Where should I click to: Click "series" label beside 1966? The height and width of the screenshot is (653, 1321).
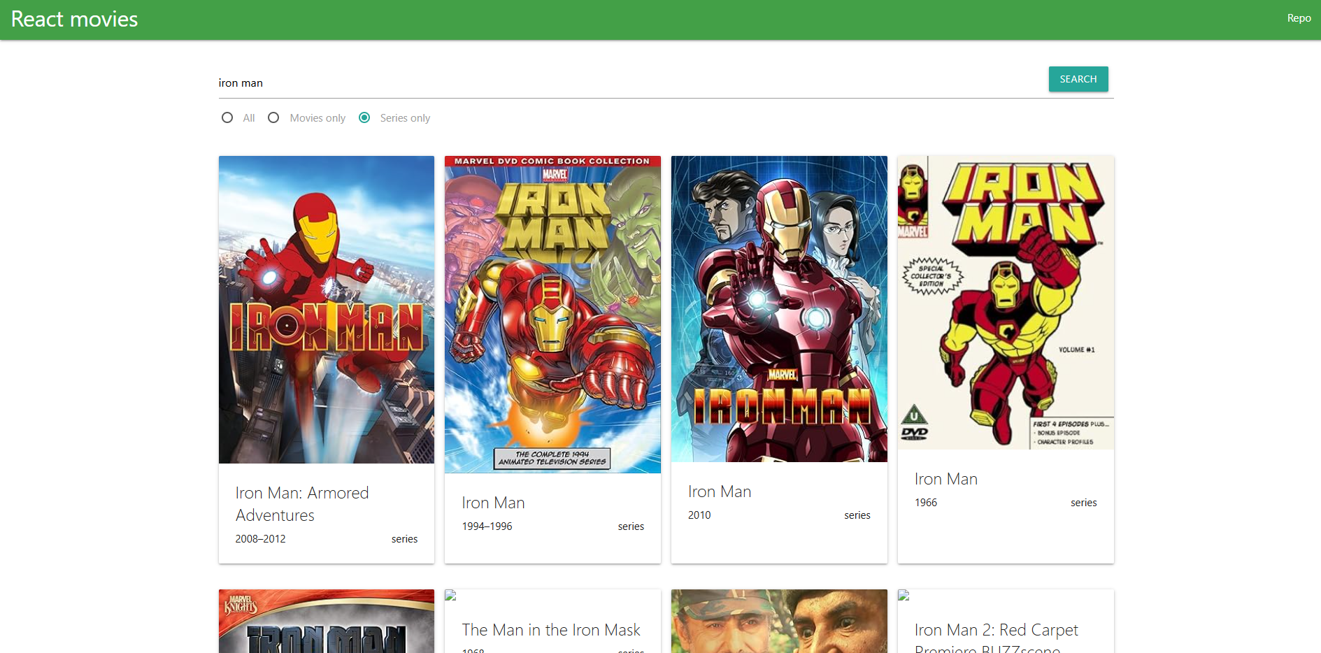coord(1084,503)
